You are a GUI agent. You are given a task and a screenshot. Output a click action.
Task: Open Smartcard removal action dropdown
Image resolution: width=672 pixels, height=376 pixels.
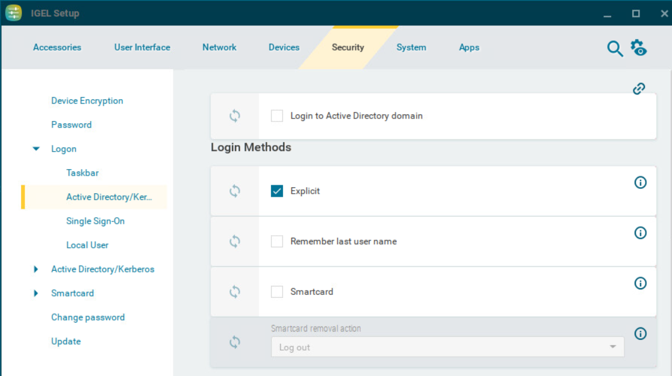pyautogui.click(x=447, y=347)
